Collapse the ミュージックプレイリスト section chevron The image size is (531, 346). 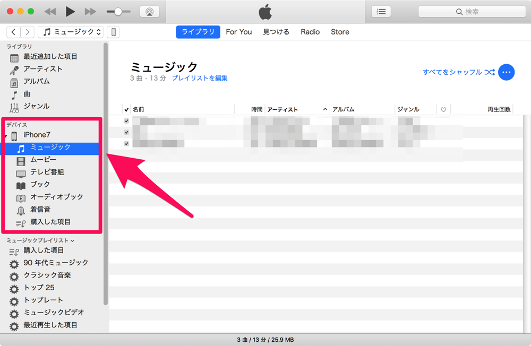pos(72,241)
